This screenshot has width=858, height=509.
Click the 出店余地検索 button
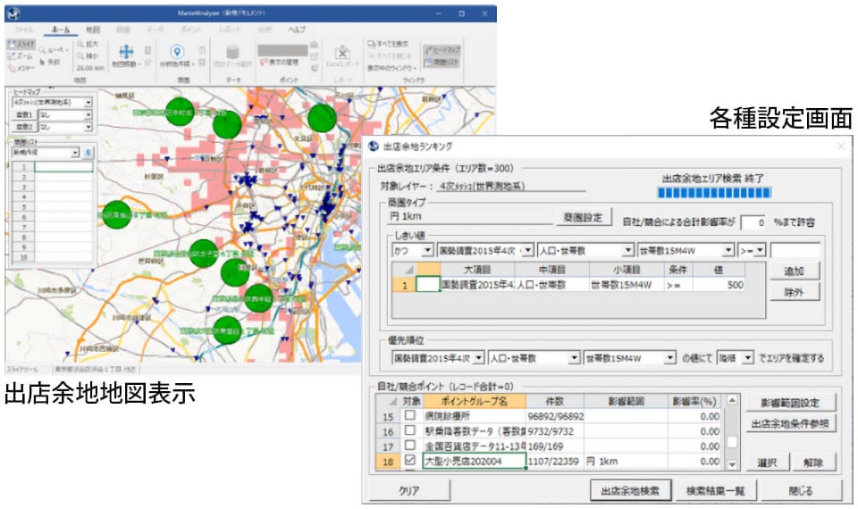click(630, 490)
